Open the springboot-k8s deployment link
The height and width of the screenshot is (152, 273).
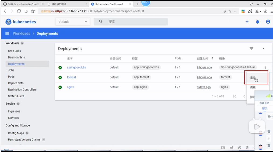click(x=76, y=67)
